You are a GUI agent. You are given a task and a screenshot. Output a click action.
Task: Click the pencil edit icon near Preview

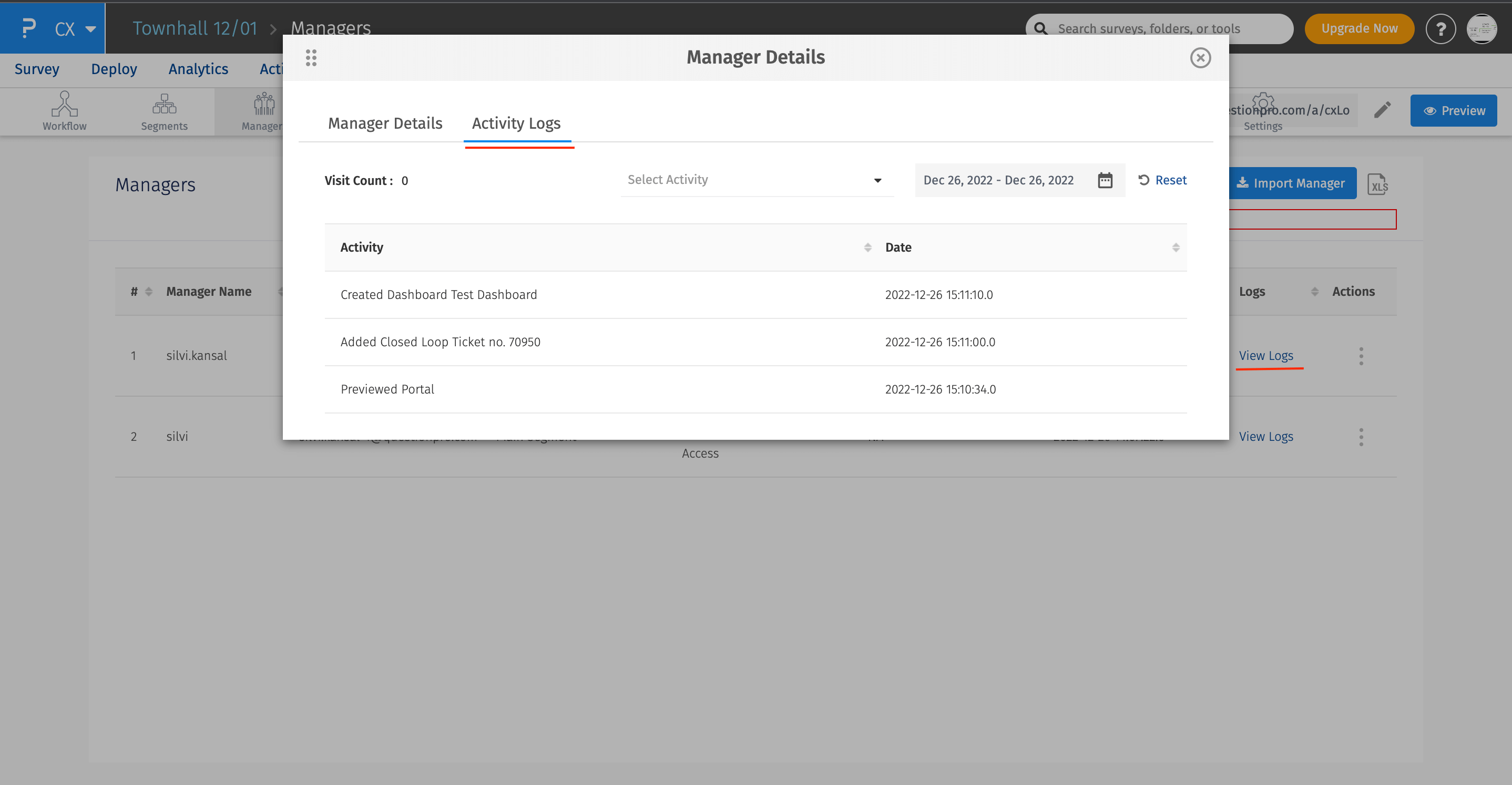pyautogui.click(x=1382, y=110)
